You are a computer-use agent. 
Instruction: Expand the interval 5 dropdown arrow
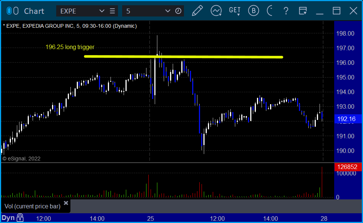point(167,11)
